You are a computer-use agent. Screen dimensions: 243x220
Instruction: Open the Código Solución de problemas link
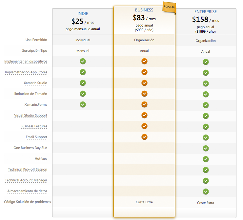[28, 202]
